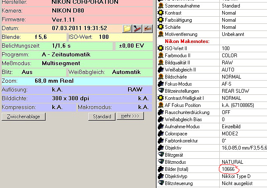This screenshot has width=267, height=188.
Task: Expand details with the mehr >>> button
Action: 130,116
